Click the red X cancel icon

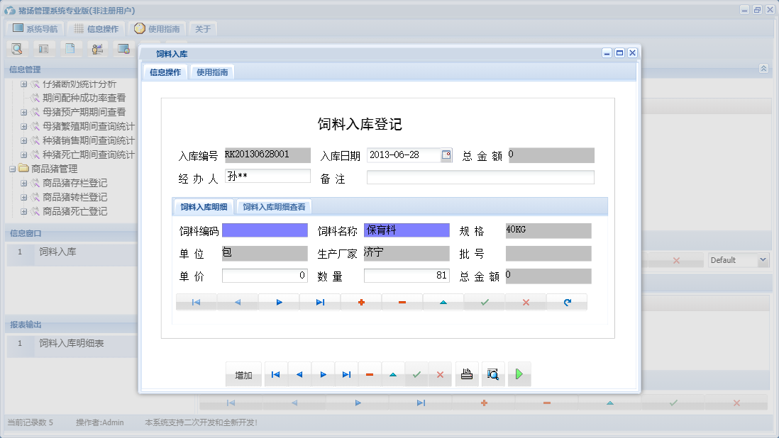(525, 301)
